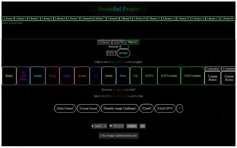Select the 512x768 image size
The image size is (237, 148).
[x=118, y=42]
